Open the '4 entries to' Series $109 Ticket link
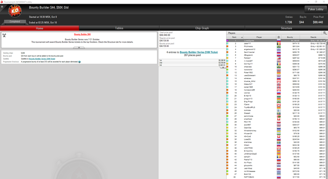 (199, 52)
